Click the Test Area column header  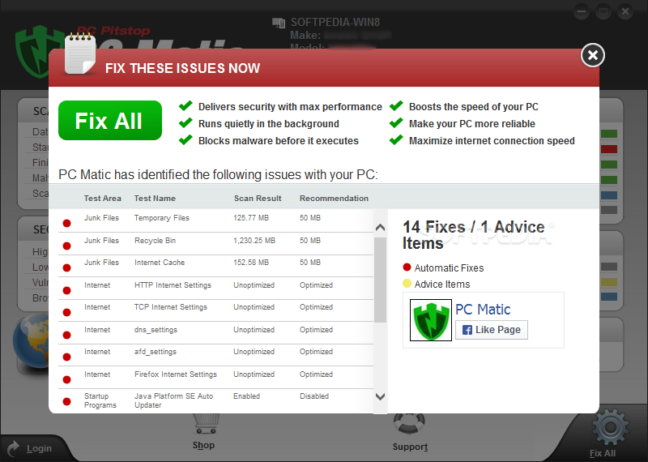103,198
